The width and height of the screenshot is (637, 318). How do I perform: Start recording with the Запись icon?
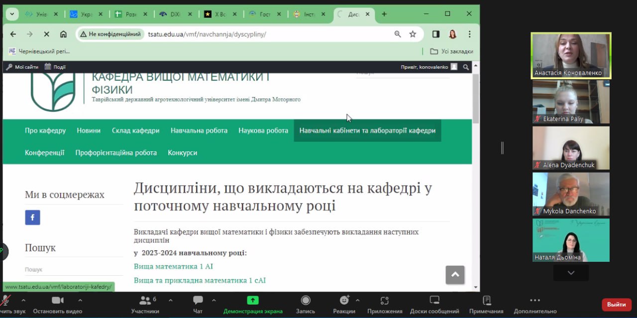[x=306, y=301]
